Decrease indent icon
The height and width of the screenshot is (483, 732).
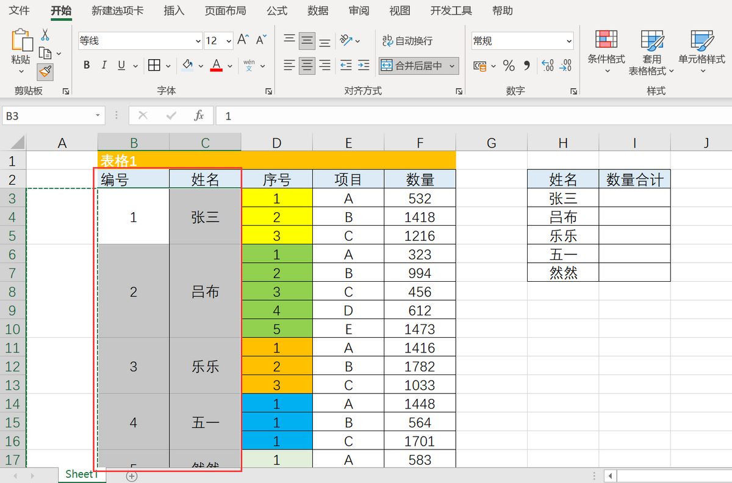[346, 65]
